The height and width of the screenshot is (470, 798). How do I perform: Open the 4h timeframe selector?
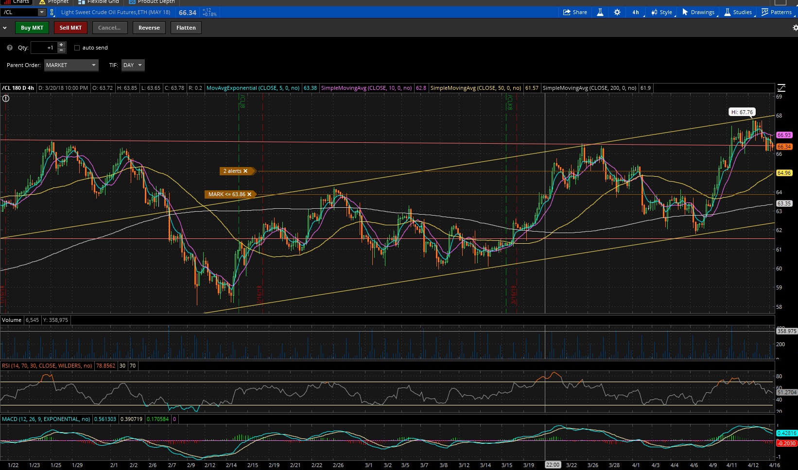click(636, 12)
